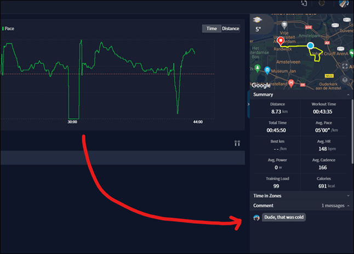Image resolution: width=354 pixels, height=254 pixels.
Task: Toggle the Pace legend item
Action: pyautogui.click(x=8, y=29)
